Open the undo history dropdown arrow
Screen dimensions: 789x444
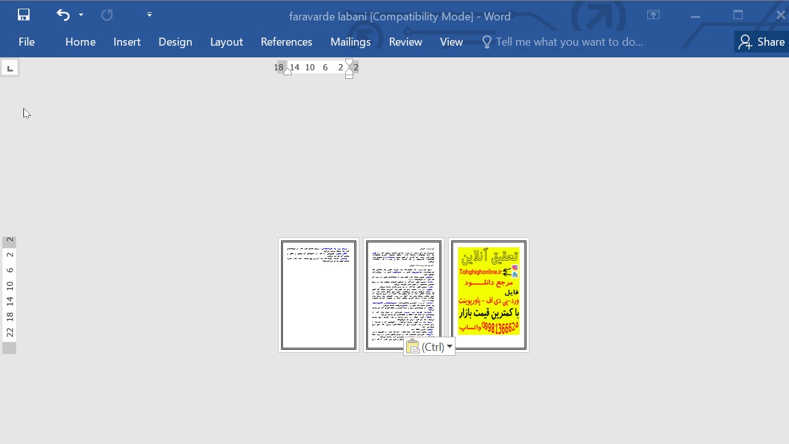coord(81,15)
